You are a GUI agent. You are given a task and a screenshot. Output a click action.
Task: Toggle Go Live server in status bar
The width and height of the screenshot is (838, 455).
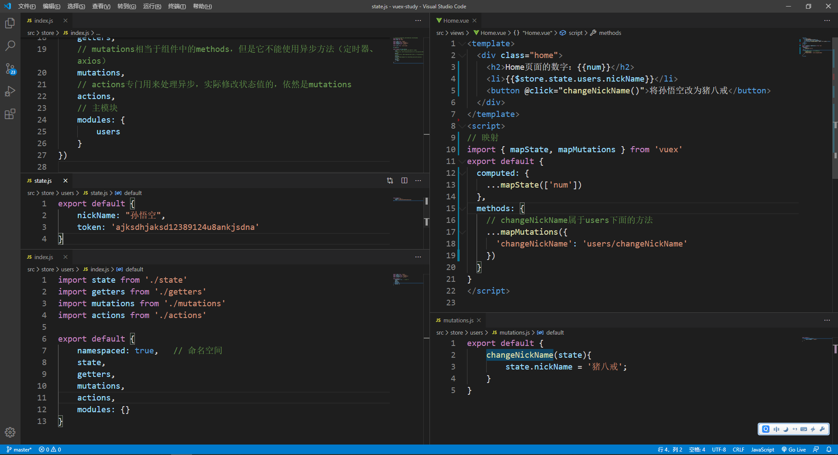793,449
